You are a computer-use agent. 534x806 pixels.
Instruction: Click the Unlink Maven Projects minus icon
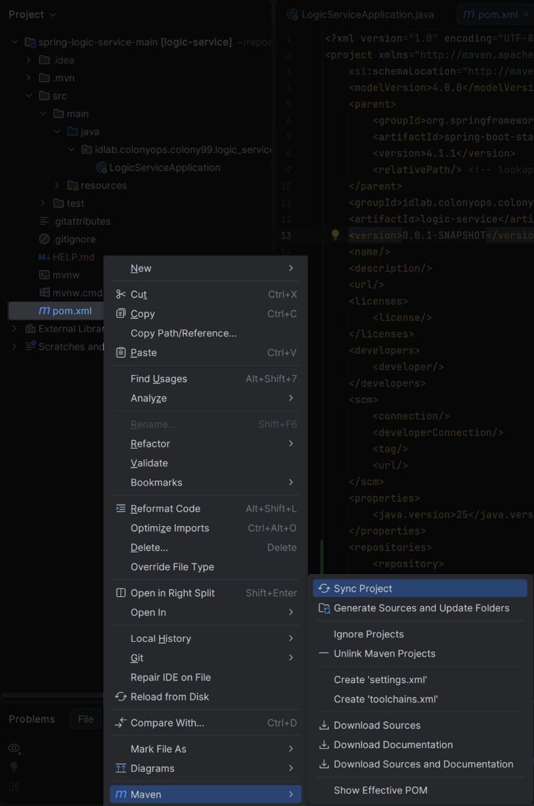pos(323,654)
